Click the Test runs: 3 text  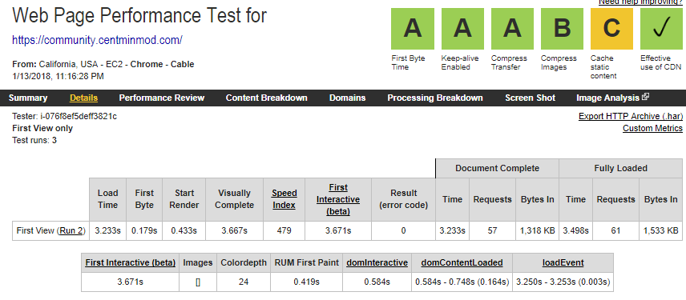(x=34, y=140)
